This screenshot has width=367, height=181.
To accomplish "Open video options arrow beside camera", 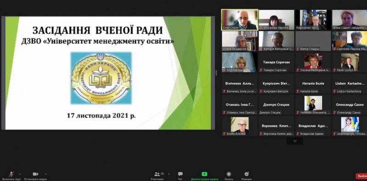I will (x=45, y=174).
